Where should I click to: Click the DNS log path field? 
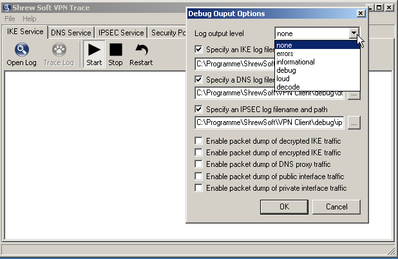pyautogui.click(x=269, y=93)
